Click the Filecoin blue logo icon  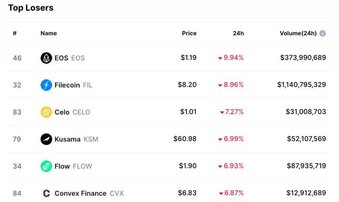(46, 85)
